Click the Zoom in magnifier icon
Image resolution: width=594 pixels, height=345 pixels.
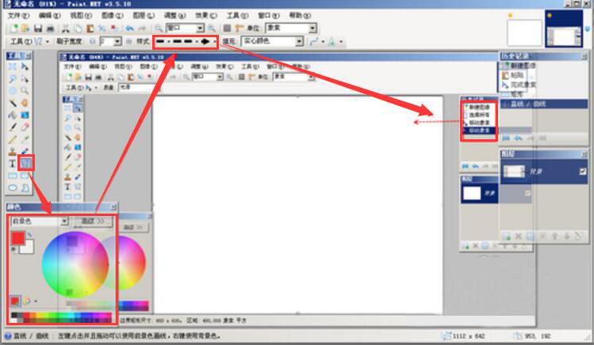[x=212, y=28]
